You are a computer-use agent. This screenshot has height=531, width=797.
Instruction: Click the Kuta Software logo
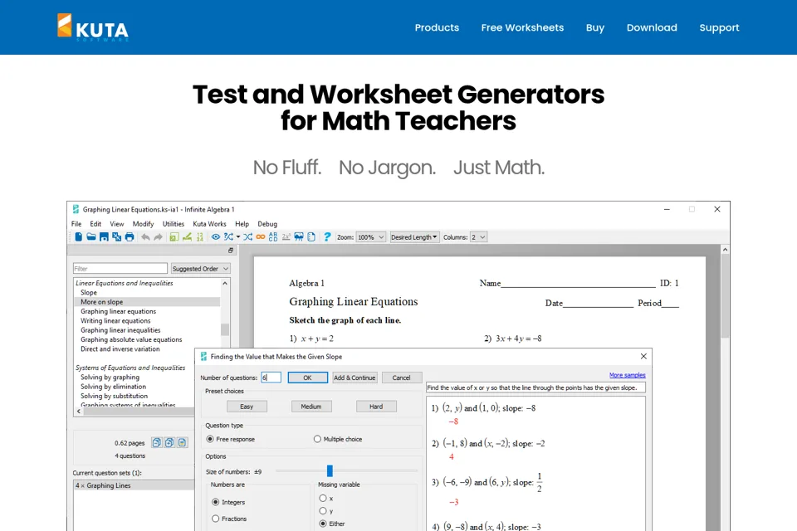click(93, 27)
